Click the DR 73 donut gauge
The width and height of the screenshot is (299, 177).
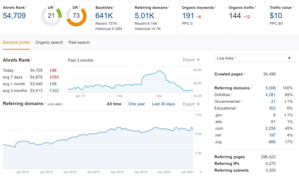pos(76,16)
